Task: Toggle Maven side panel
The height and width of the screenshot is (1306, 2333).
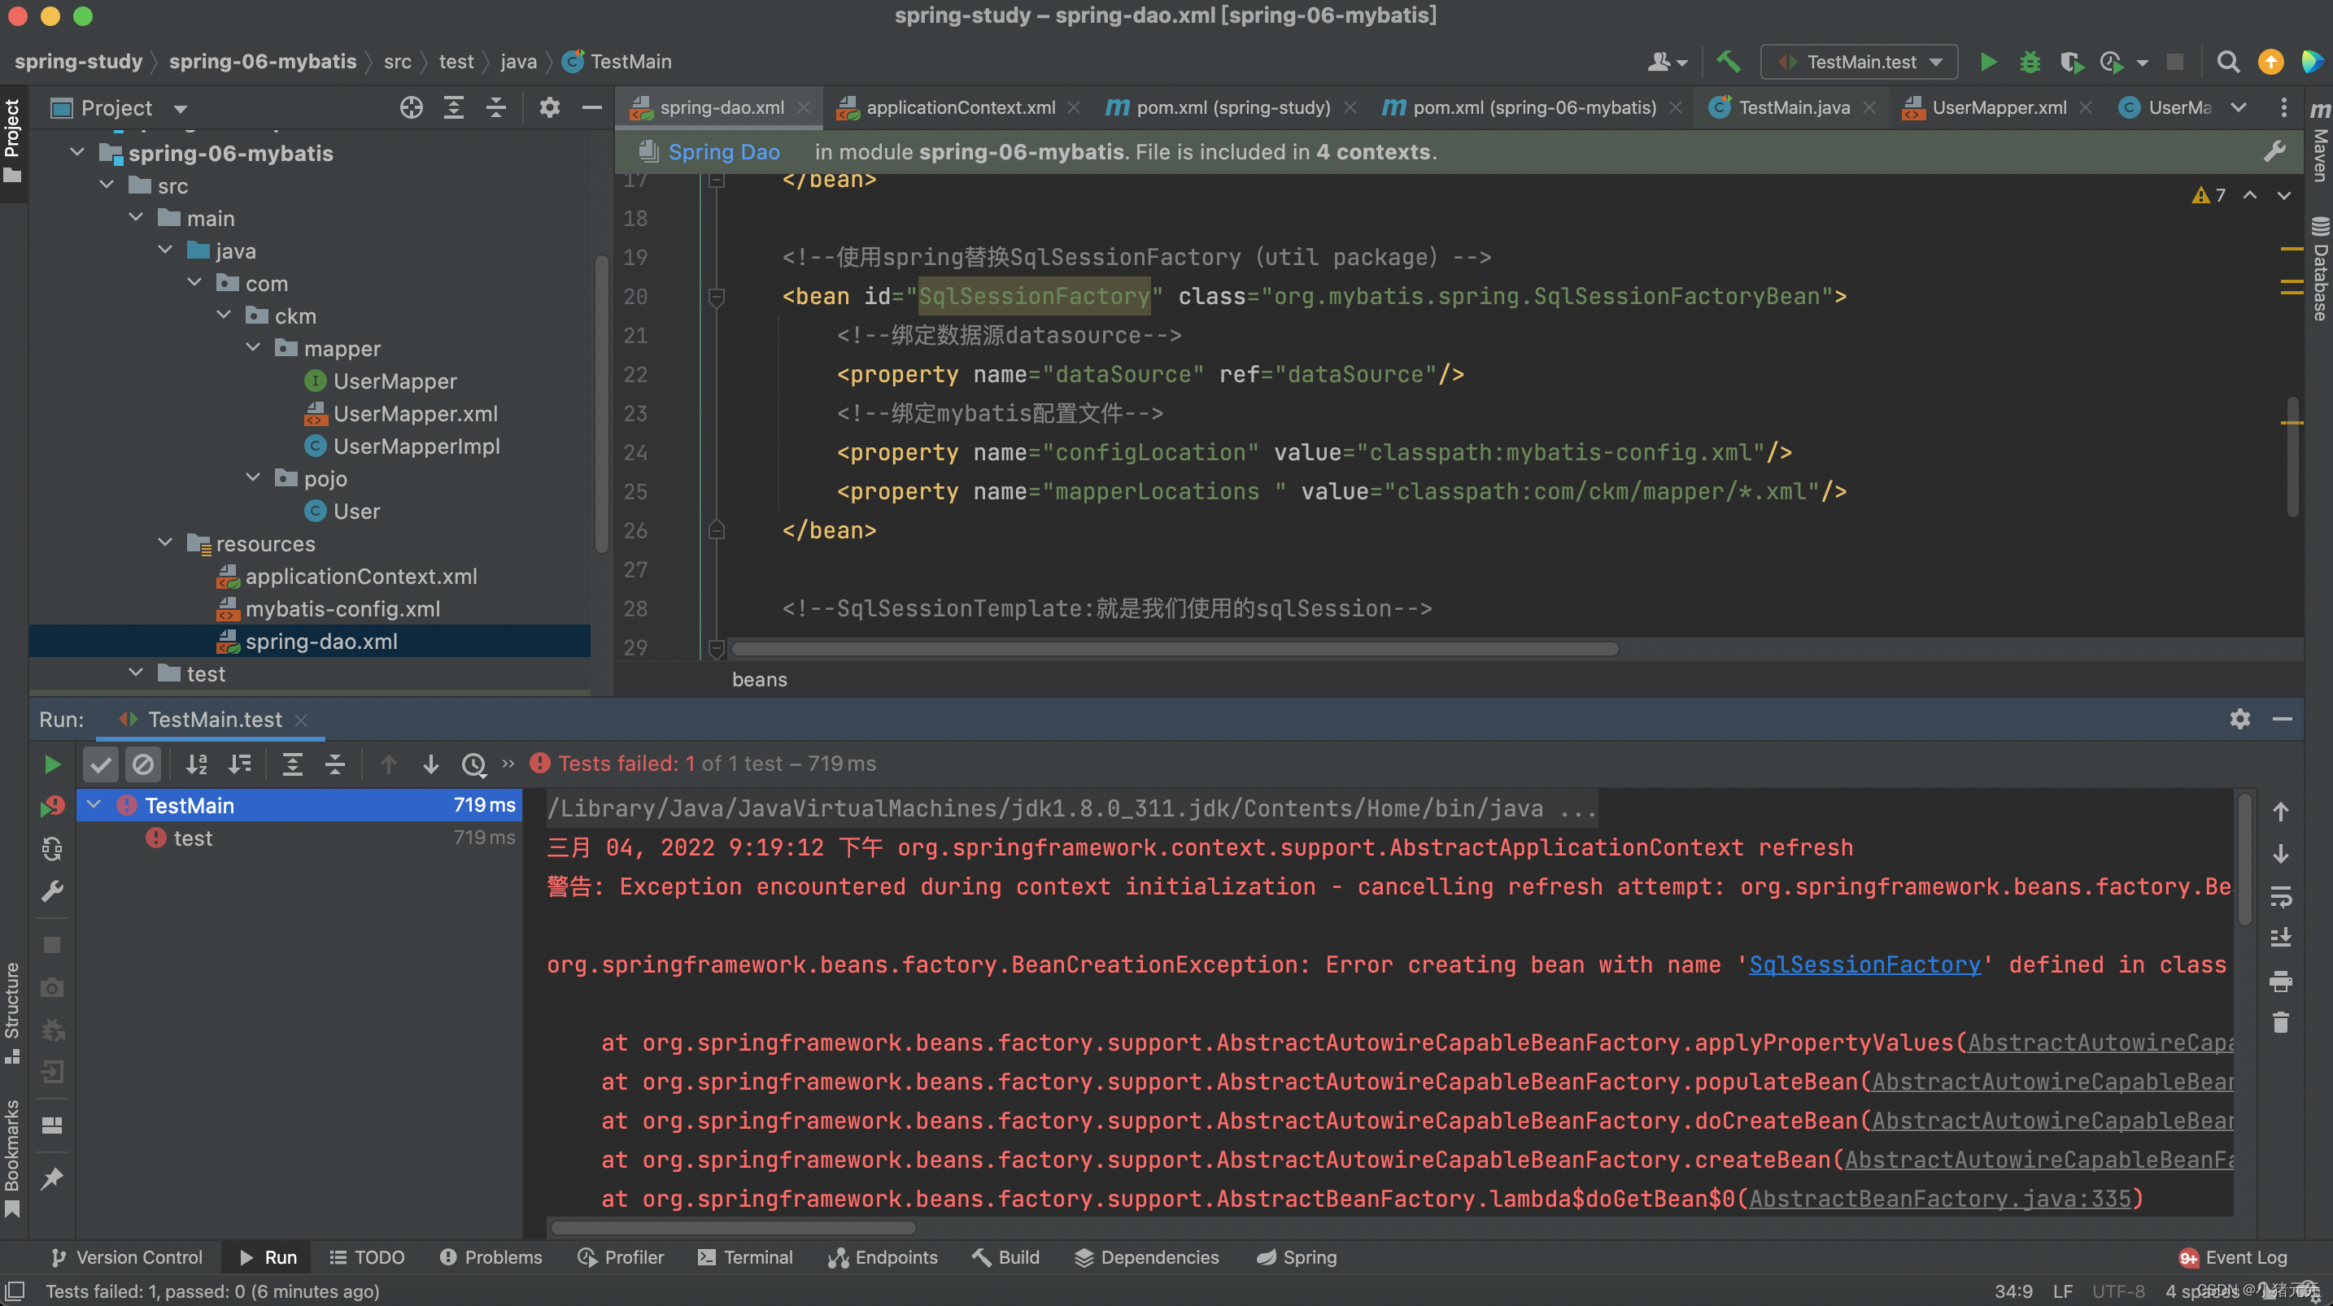Action: (2319, 142)
